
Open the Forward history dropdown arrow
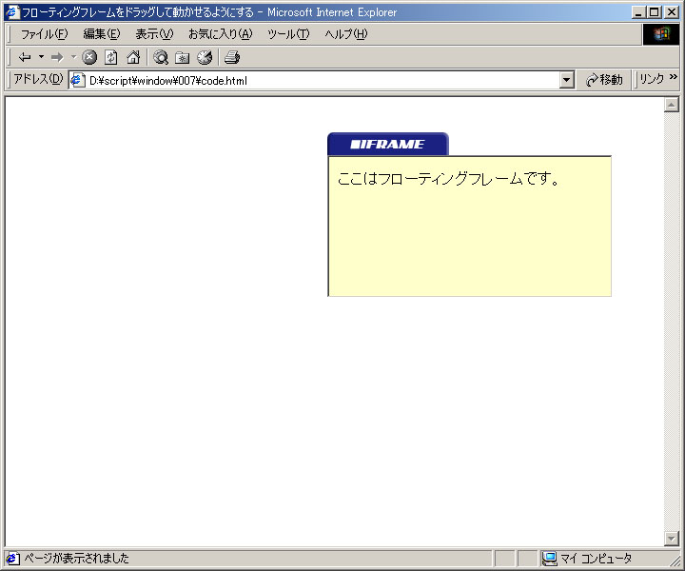pyautogui.click(x=73, y=57)
